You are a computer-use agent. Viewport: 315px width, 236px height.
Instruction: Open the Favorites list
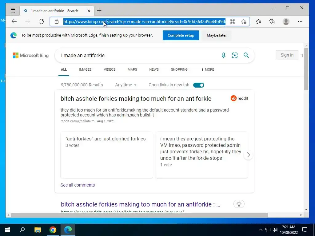click(258, 22)
